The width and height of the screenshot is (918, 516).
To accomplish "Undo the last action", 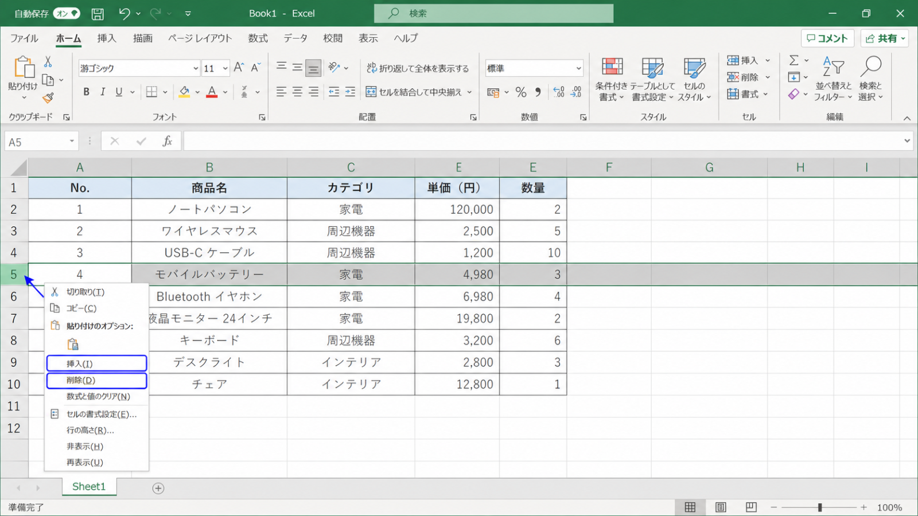I will pos(124,13).
